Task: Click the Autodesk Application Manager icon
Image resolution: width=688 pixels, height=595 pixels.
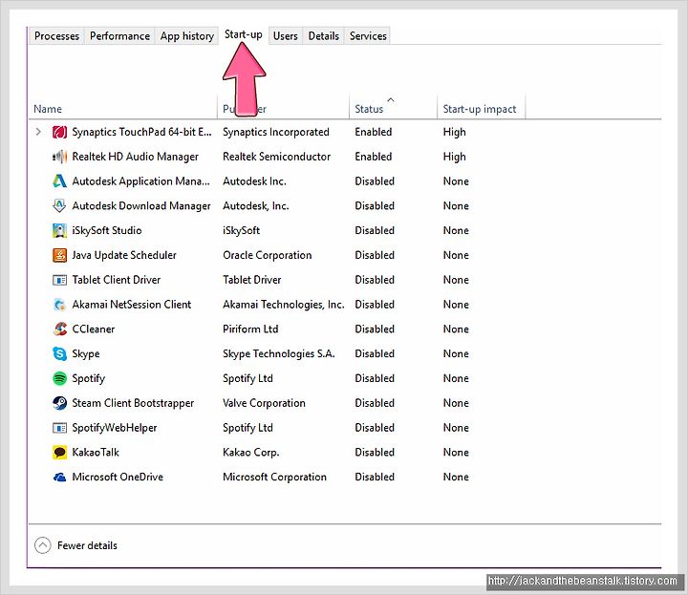Action: (59, 181)
